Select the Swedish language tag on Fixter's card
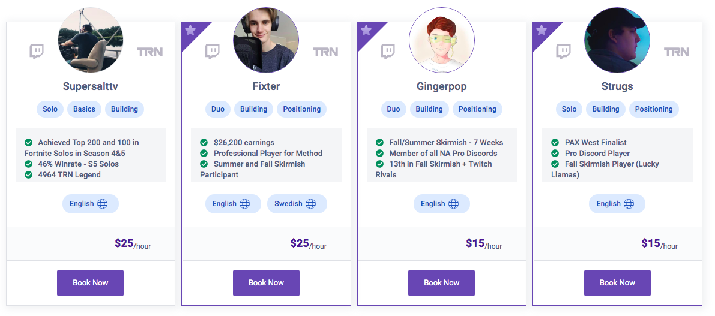Viewport: 715px width, 316px height. [x=297, y=203]
